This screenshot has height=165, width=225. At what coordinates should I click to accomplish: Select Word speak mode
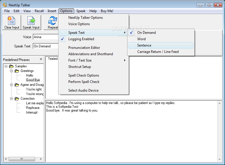click(161, 39)
